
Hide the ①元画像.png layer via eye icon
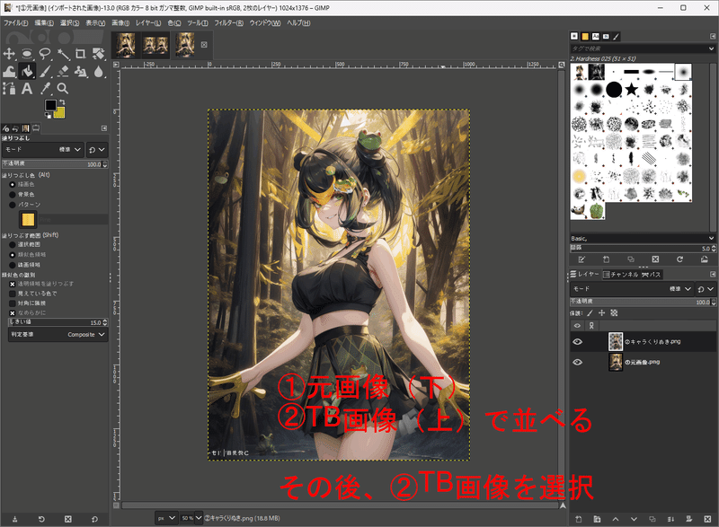pyautogui.click(x=577, y=362)
